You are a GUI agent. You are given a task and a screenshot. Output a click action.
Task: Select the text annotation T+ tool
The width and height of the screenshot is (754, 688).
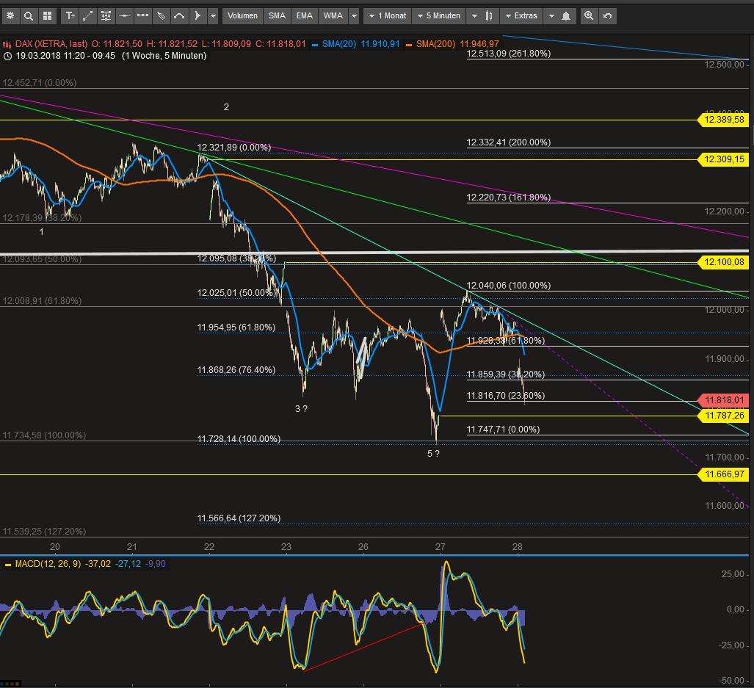pyautogui.click(x=70, y=15)
